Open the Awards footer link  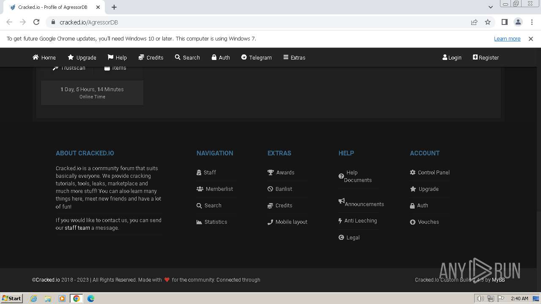pyautogui.click(x=281, y=172)
